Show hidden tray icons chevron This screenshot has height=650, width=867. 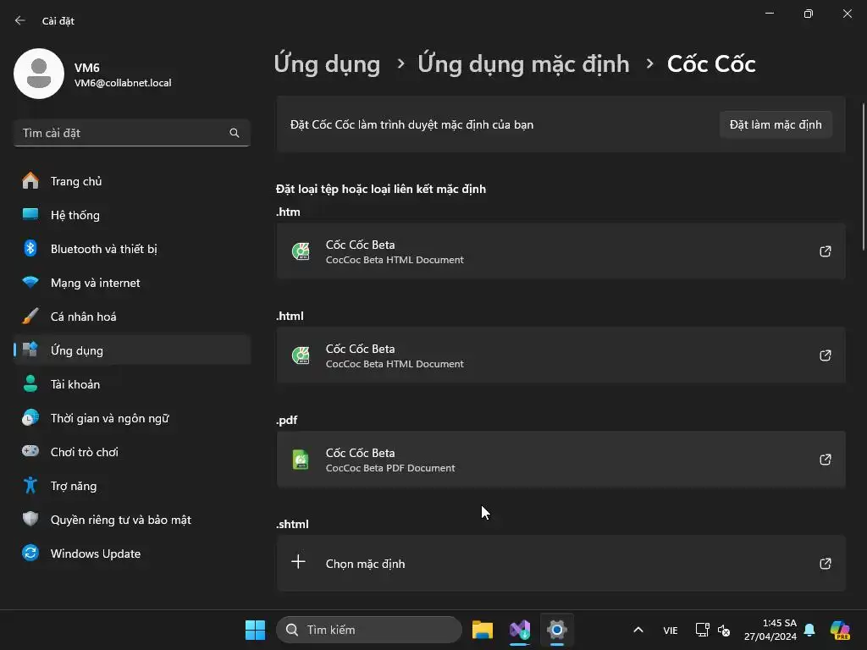638,630
